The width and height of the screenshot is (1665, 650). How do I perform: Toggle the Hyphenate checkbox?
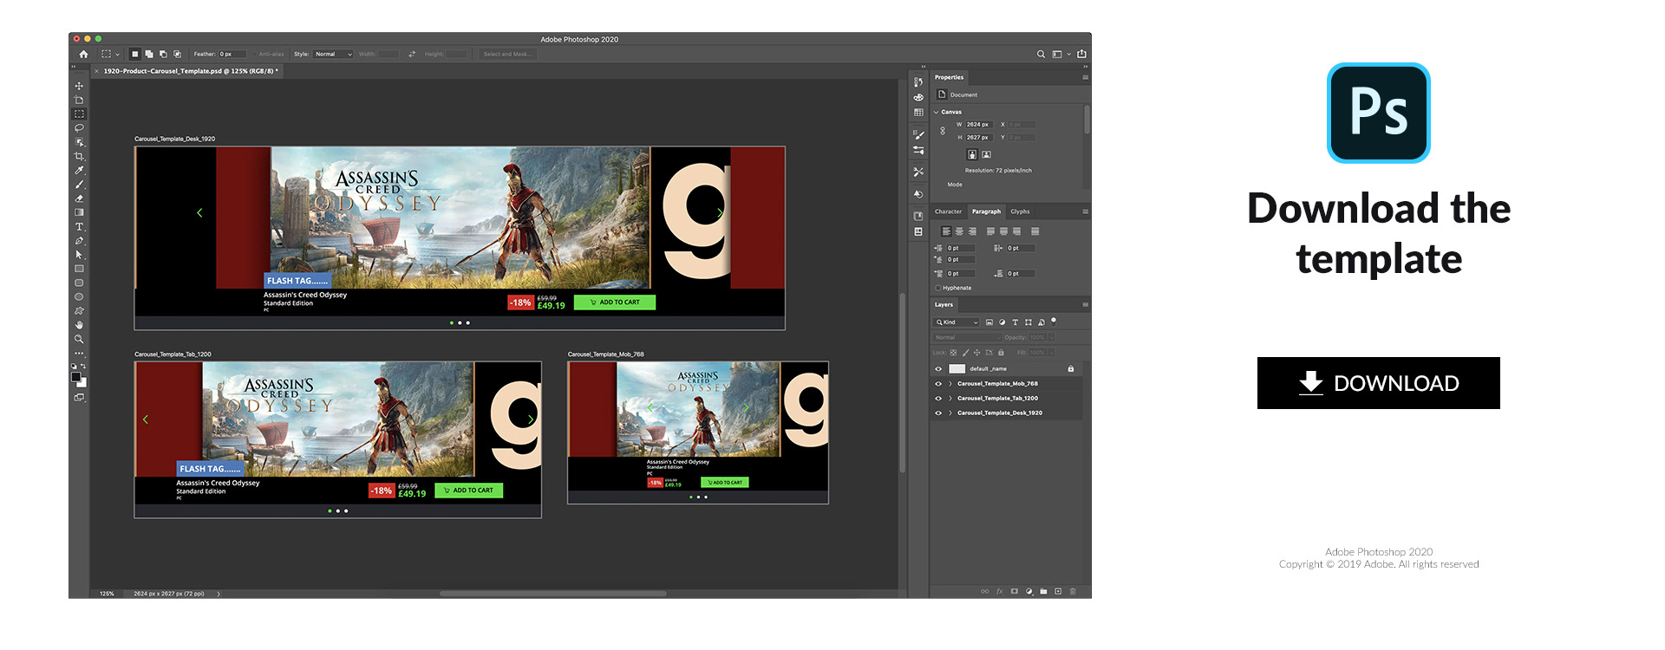tap(938, 288)
